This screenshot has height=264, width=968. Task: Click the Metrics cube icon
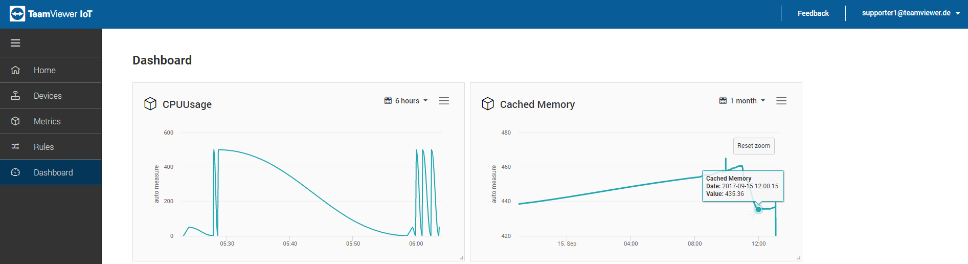pos(15,121)
